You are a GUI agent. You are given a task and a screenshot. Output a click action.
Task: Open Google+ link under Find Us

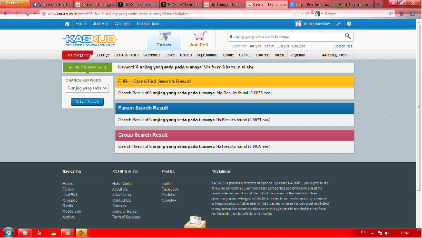(x=169, y=200)
